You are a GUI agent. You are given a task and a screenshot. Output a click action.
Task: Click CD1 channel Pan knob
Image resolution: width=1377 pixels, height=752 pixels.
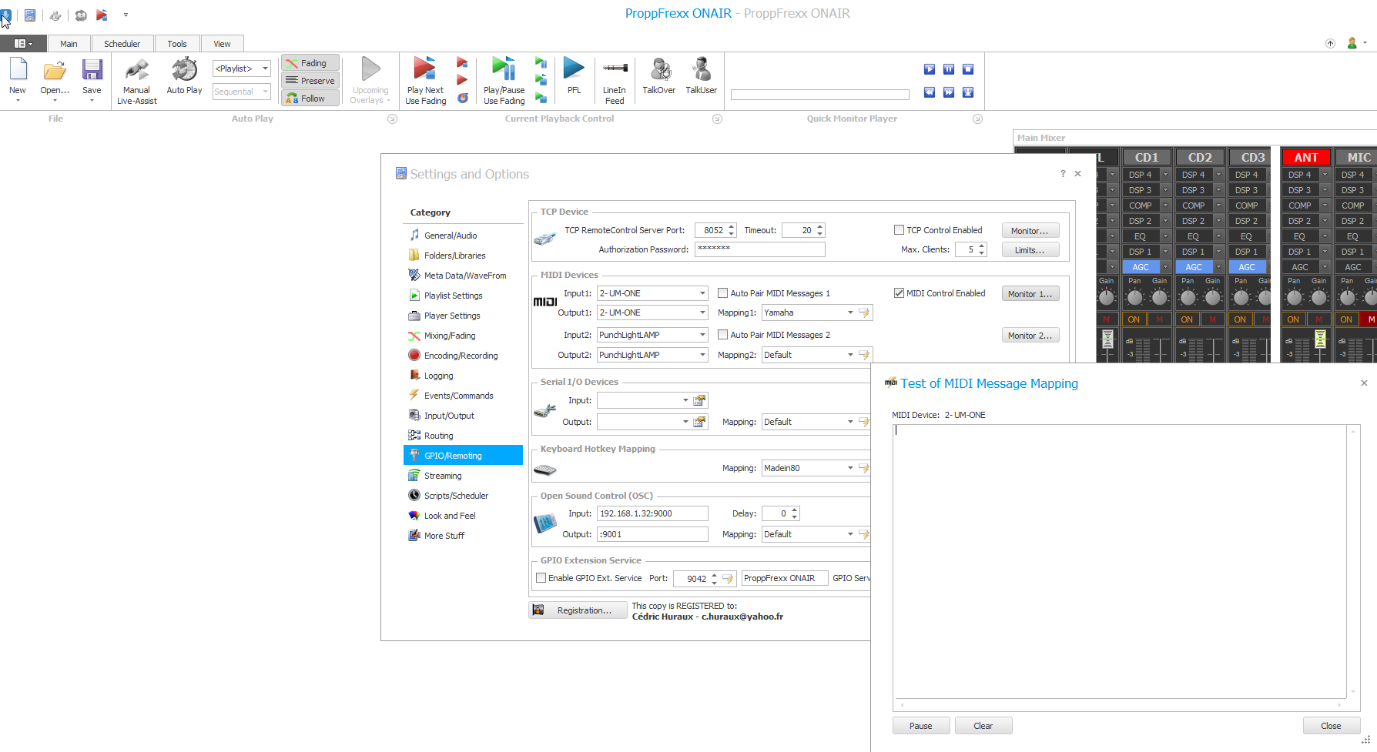[1134, 297]
